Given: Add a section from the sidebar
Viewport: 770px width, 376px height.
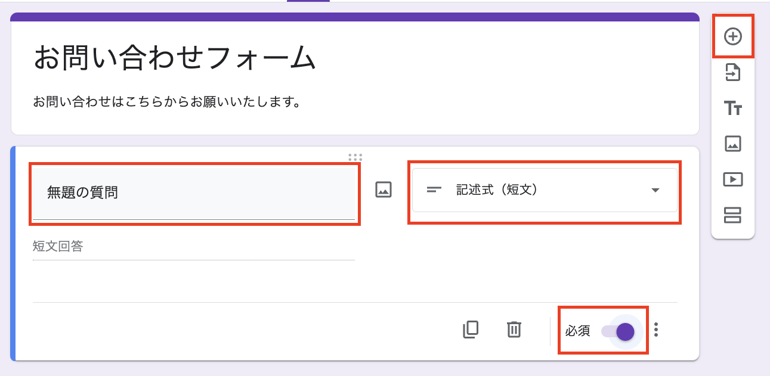Looking at the screenshot, I should (x=733, y=215).
